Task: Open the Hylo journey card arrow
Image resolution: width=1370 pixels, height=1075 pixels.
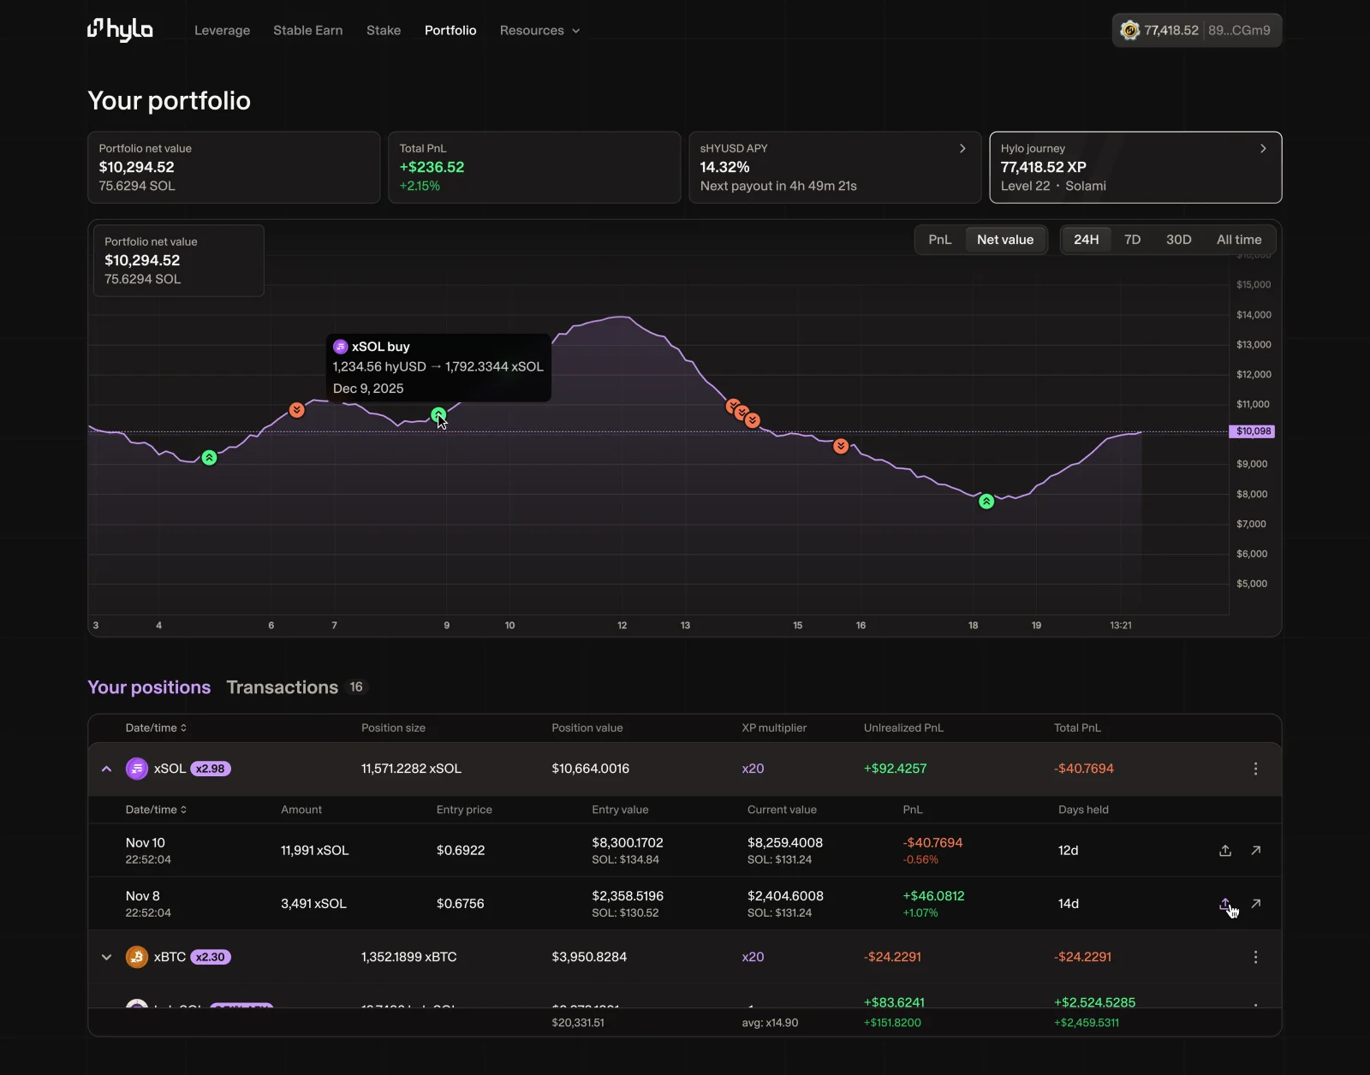Action: pos(1263,148)
